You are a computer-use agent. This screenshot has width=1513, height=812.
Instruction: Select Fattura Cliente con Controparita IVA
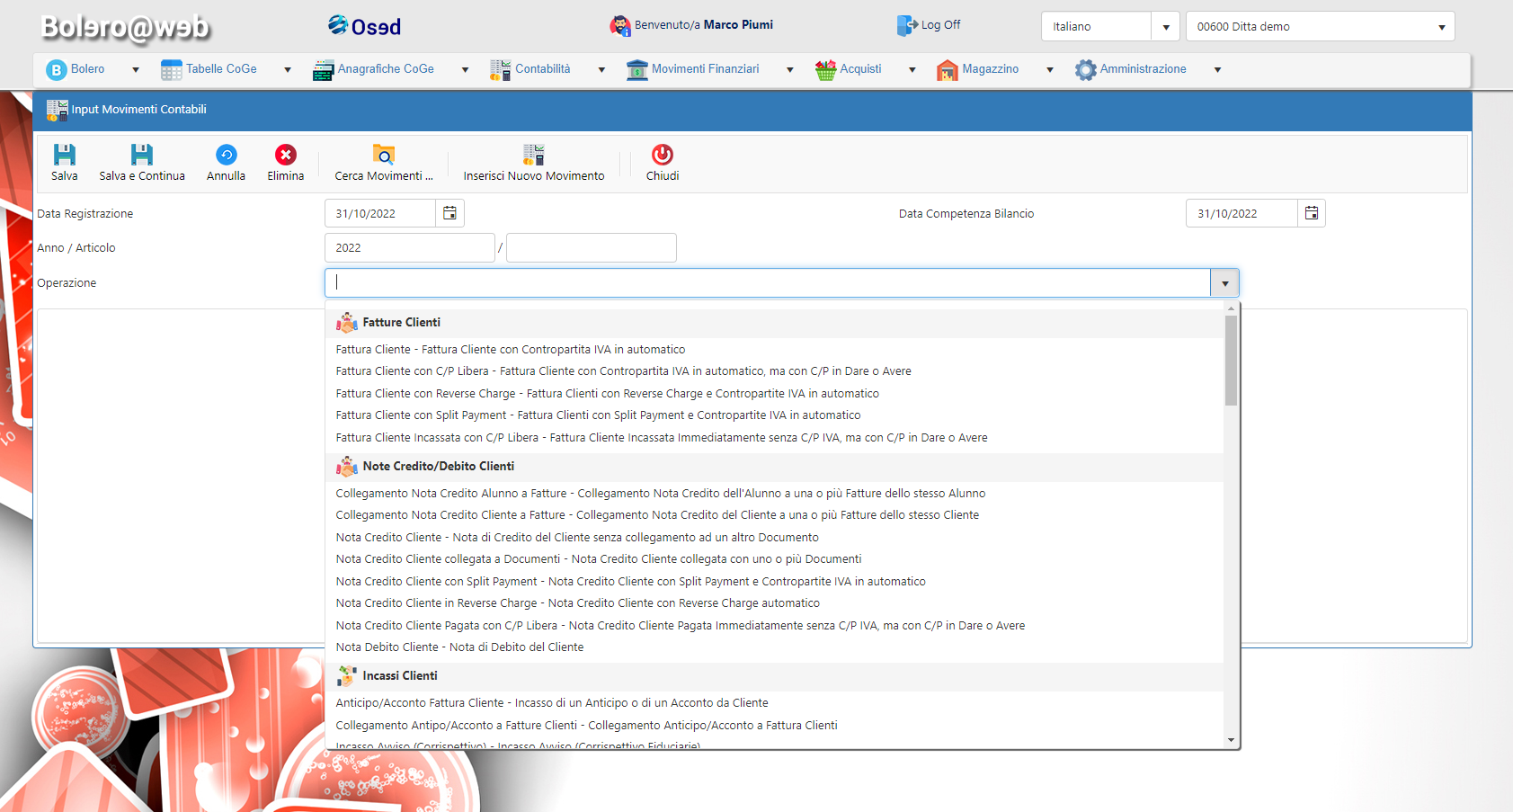pyautogui.click(x=774, y=350)
